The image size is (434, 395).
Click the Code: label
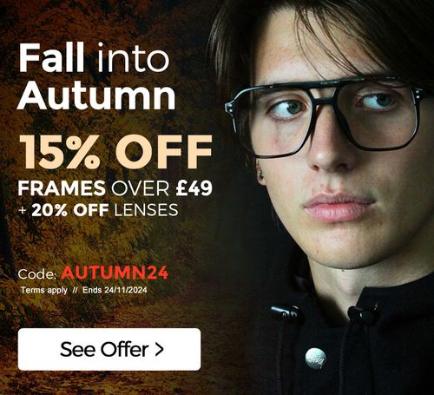[37, 274]
